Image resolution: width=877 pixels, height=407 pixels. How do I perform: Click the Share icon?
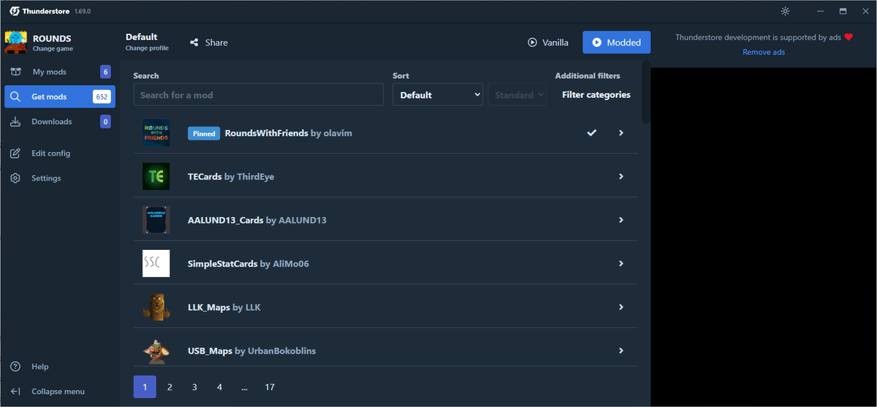pos(194,42)
